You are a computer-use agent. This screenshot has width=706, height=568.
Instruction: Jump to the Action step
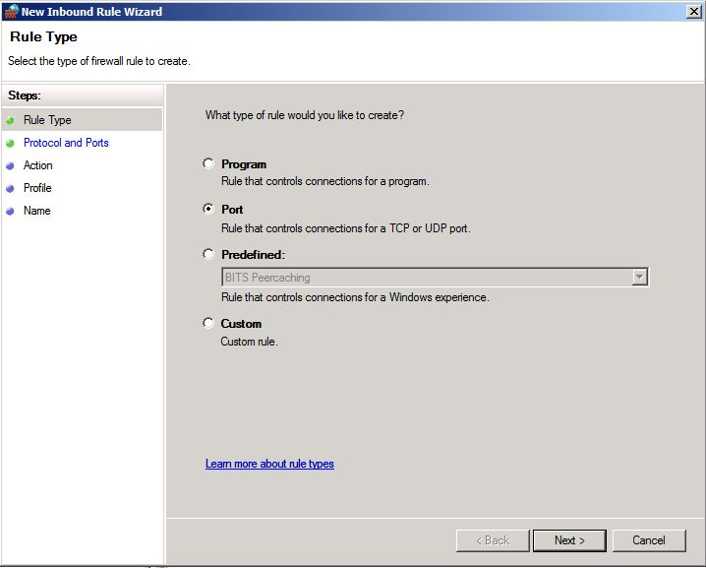point(38,165)
